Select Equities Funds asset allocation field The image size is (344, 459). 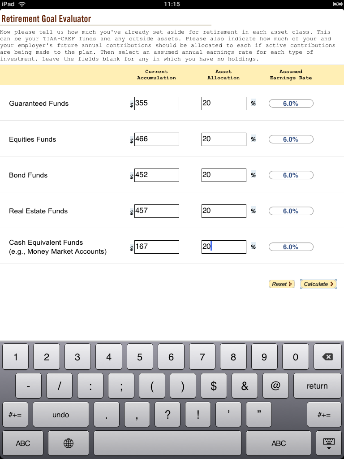[224, 139]
